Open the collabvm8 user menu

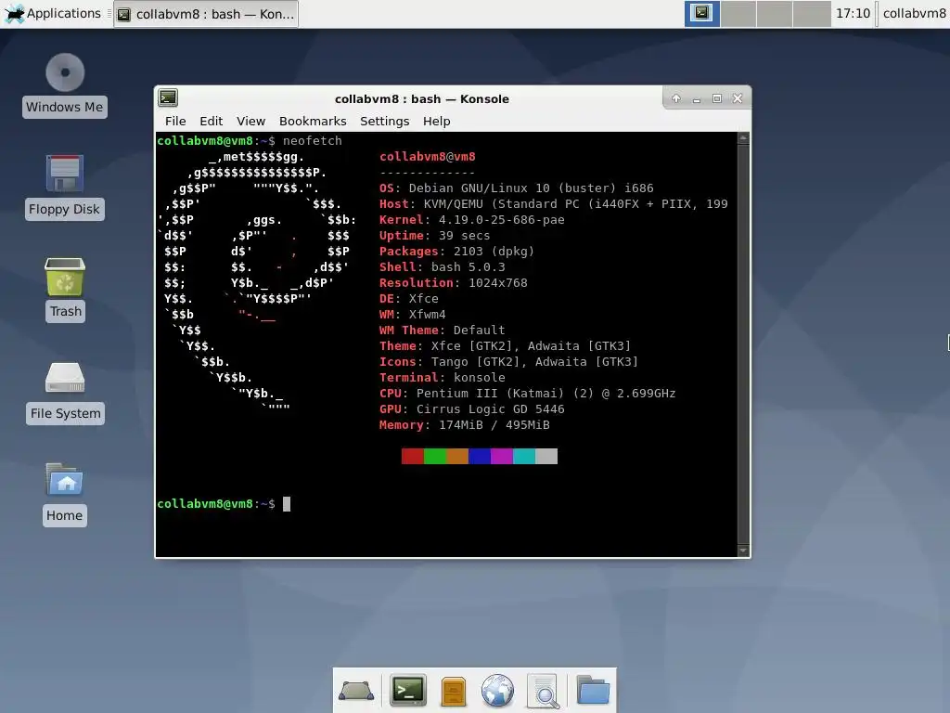914,13
